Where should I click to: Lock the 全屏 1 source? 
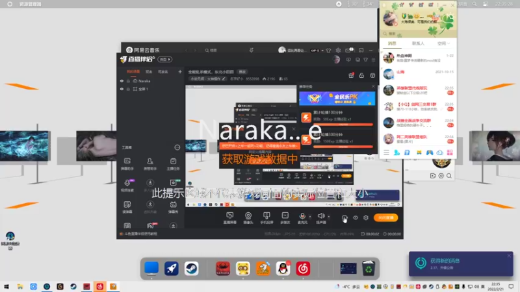click(x=128, y=89)
